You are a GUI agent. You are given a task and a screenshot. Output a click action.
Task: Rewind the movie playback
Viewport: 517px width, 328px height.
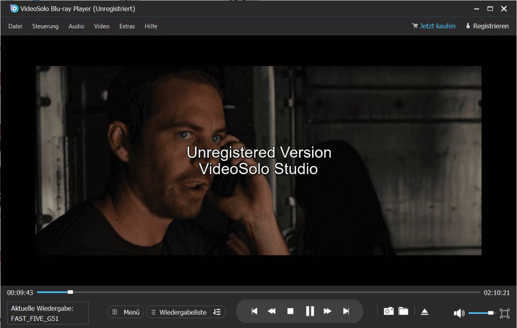click(272, 311)
